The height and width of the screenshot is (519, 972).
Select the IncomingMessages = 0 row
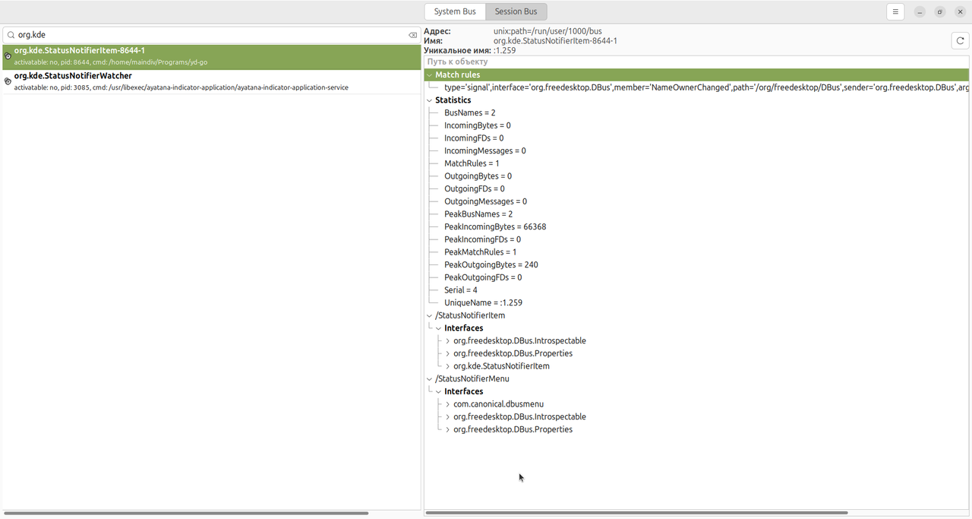point(696,150)
